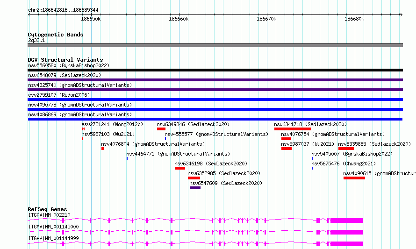Open the nsv6352985 (Sedlazeck2020) label
Viewport: 416px width, 249px height.
224,173
